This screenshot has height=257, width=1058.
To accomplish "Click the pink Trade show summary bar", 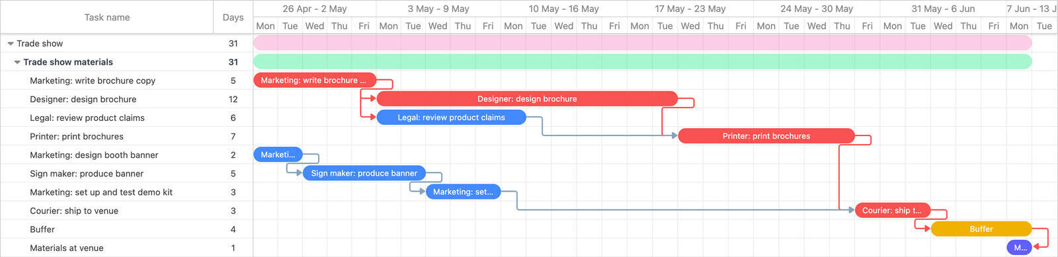I will point(643,43).
